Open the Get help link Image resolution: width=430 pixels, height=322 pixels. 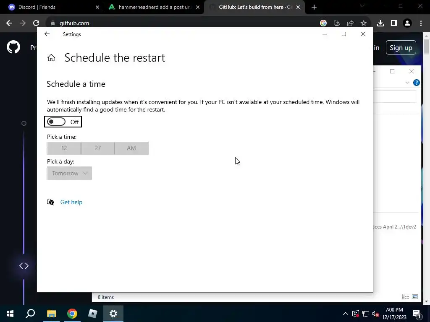pyautogui.click(x=71, y=202)
